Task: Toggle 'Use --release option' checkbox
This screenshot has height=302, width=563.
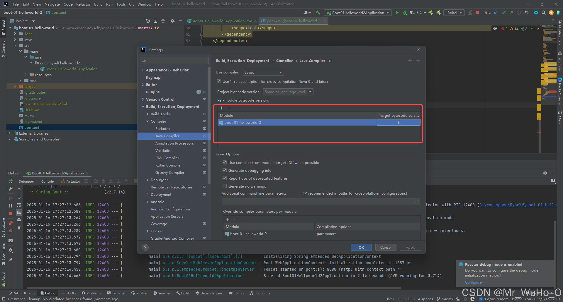Action: [219, 81]
